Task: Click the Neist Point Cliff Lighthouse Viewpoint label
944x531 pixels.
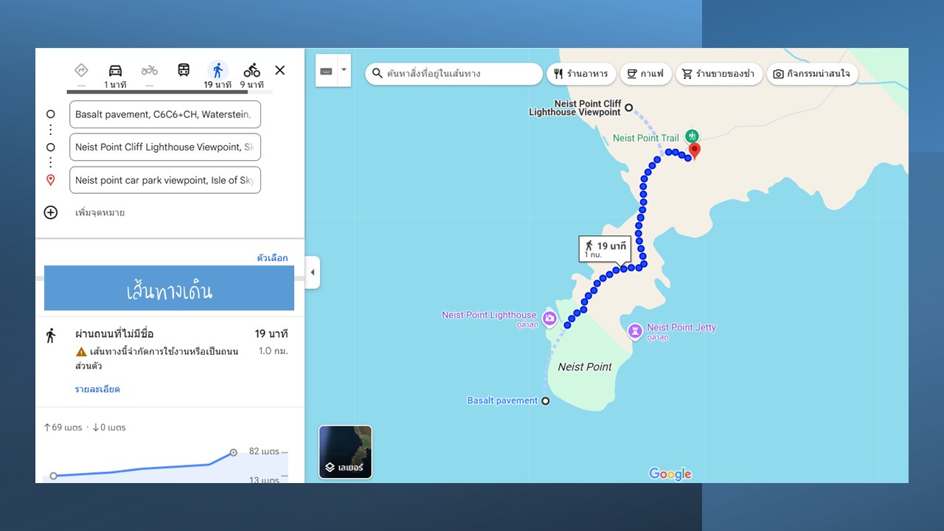Action: 575,108
